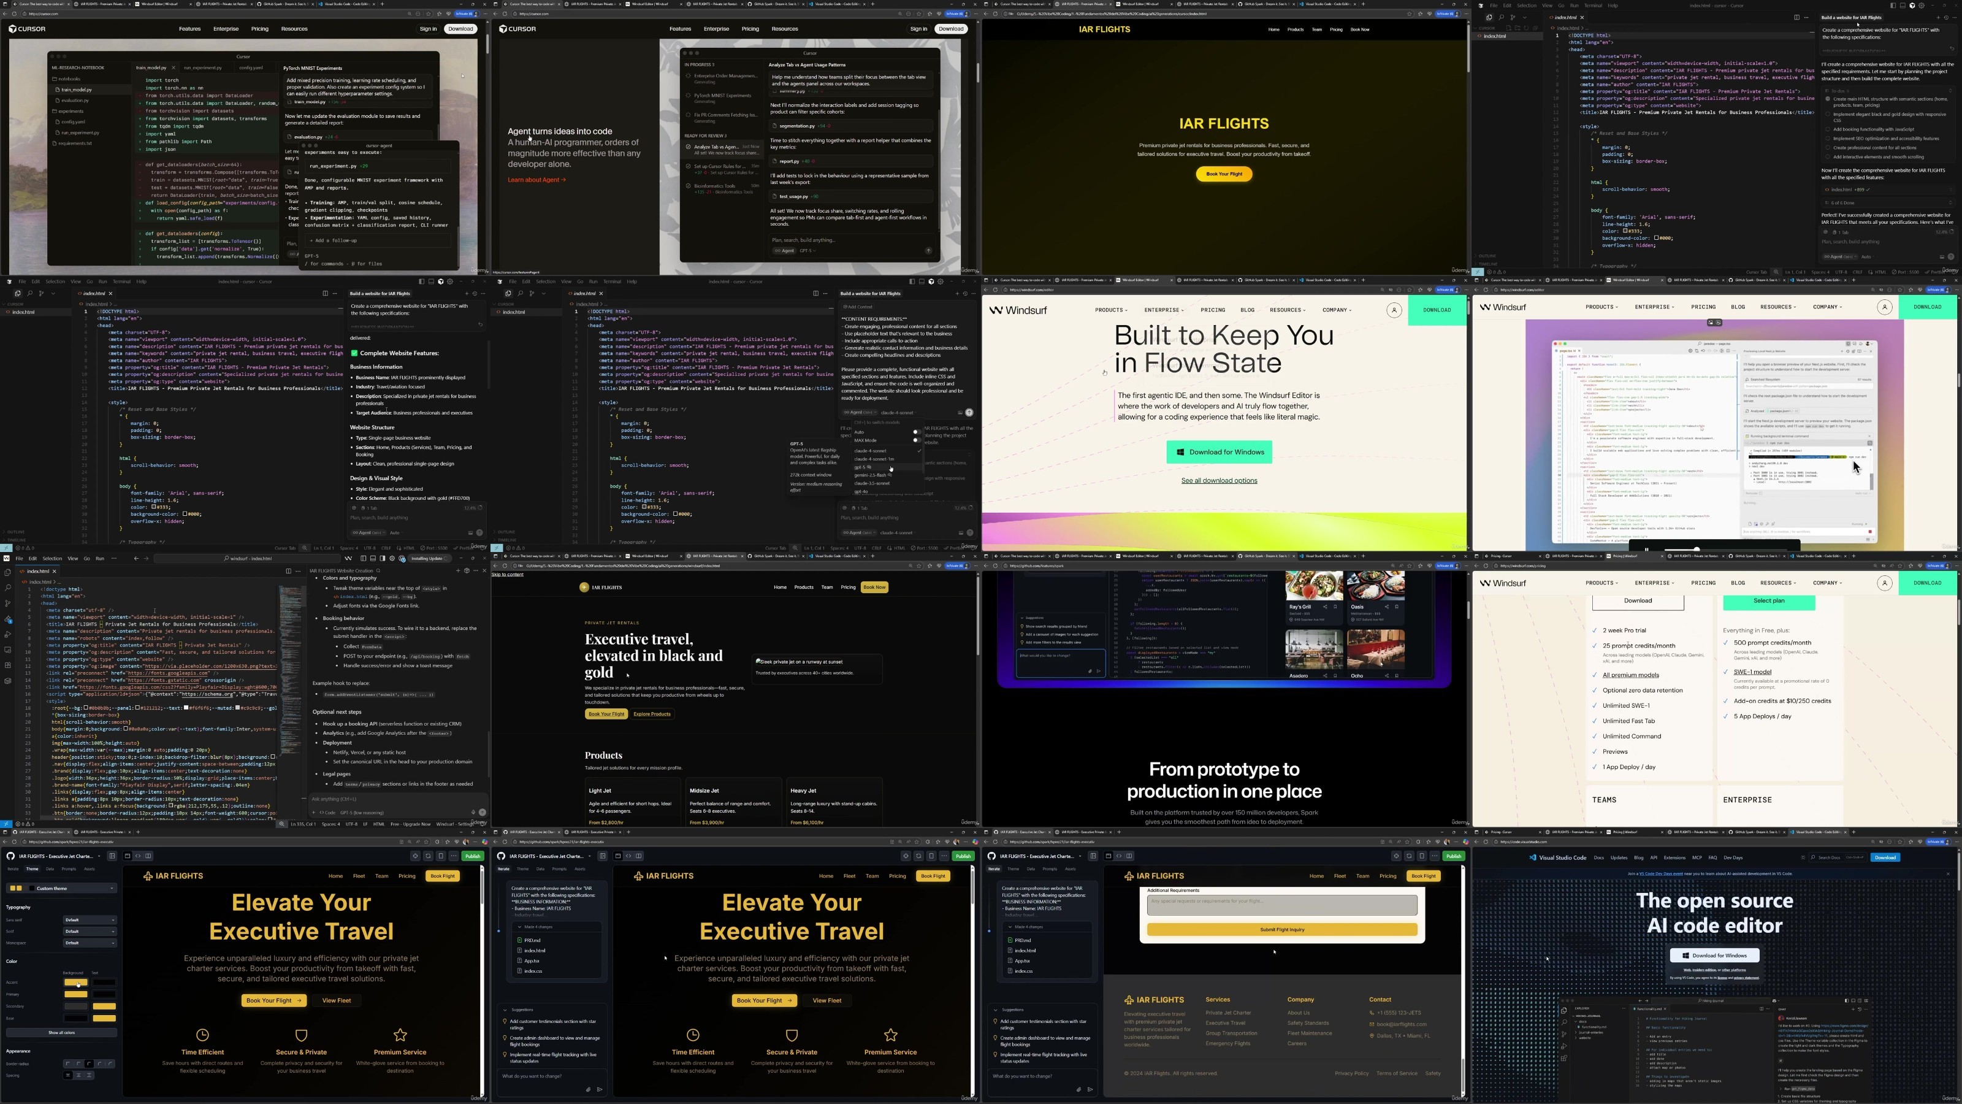Screen dimensions: 1962x1104
Task: Pick Accent background color swatch in Spark Theme panel
Action: pos(76,983)
